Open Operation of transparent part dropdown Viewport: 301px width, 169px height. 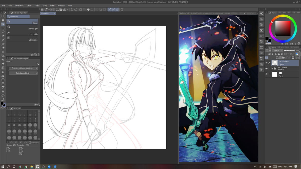coord(23,68)
